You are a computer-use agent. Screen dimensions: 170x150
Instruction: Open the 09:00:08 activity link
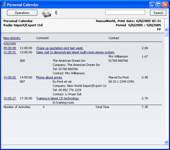[x=10, y=48]
